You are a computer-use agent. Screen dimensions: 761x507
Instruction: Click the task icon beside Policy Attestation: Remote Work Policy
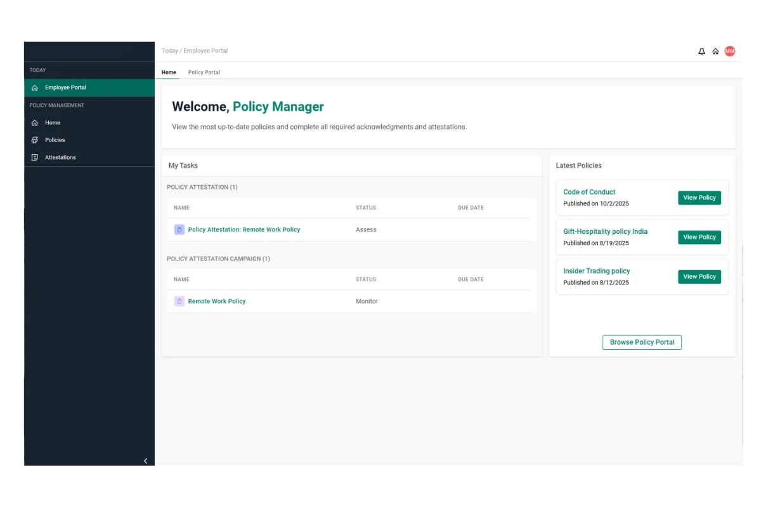[179, 229]
